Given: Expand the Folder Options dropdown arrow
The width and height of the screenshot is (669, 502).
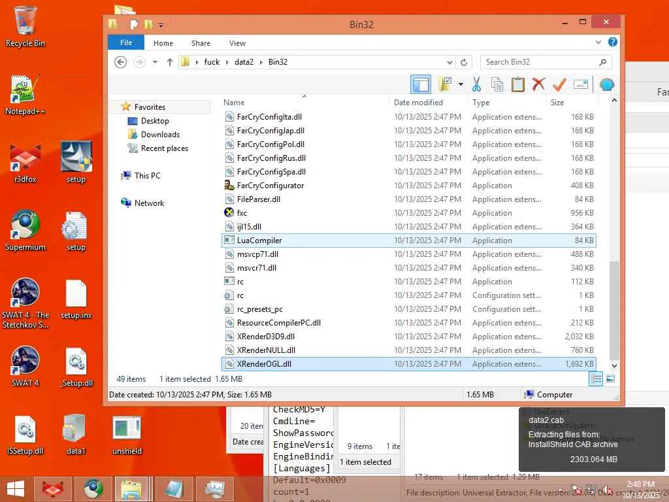Looking at the screenshot, I should point(461,84).
